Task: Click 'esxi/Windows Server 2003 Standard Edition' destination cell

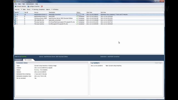Action: [61, 18]
